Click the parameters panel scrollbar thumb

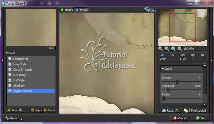click(x=205, y=81)
